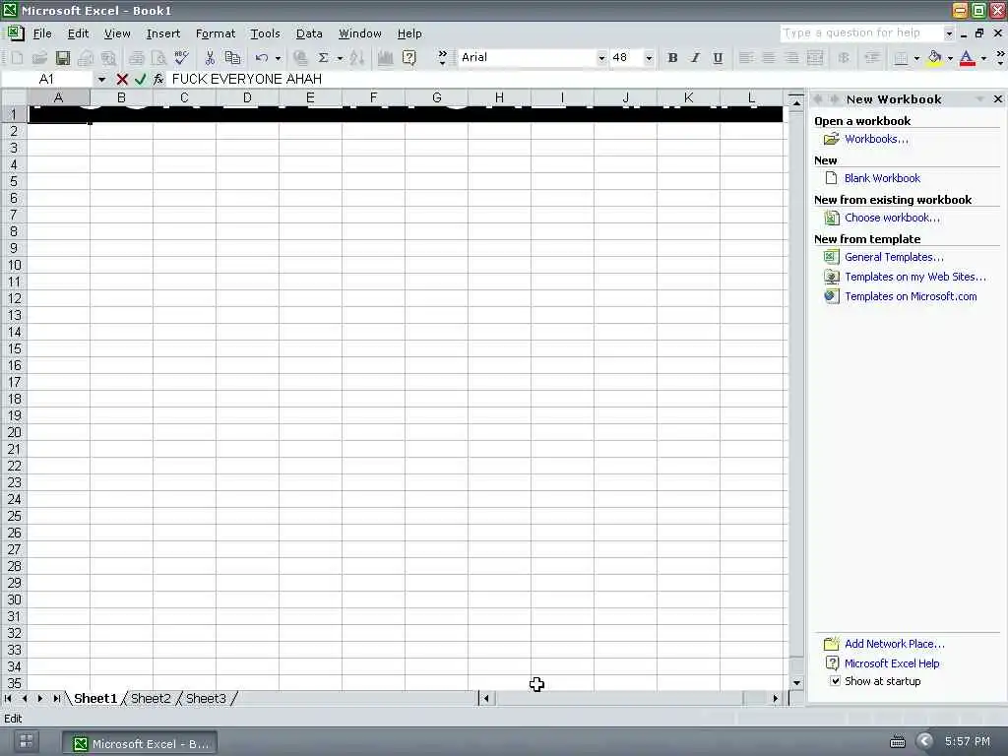This screenshot has width=1008, height=756.
Task: Click the horizontal scrollbar right arrow
Action: pyautogui.click(x=776, y=698)
